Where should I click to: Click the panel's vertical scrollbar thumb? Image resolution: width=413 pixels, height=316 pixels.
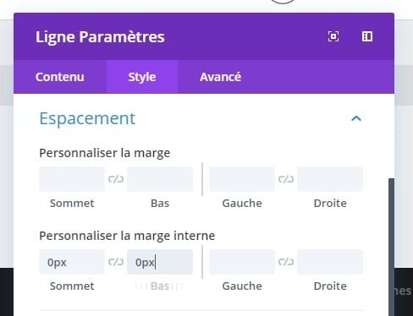pyautogui.click(x=391, y=247)
